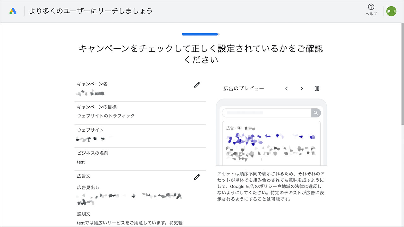Open the ヘルプ link

pos(371,14)
